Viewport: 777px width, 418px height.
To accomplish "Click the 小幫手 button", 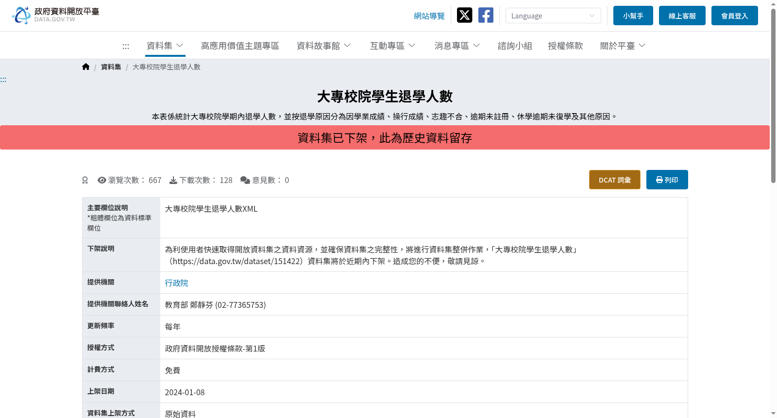I will tap(633, 16).
